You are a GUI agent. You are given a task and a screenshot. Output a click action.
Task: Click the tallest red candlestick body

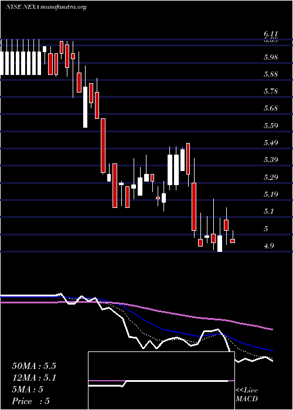tap(103, 146)
